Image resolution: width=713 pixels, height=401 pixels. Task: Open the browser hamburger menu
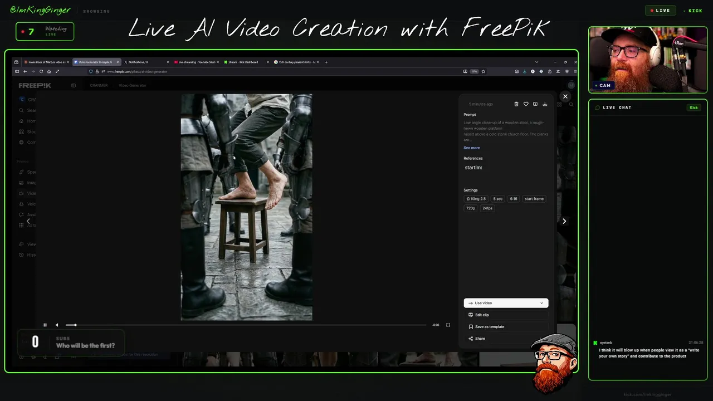point(574,71)
